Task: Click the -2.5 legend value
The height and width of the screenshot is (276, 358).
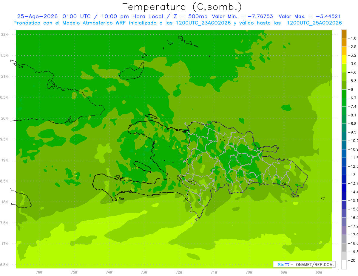Action: click(353, 47)
